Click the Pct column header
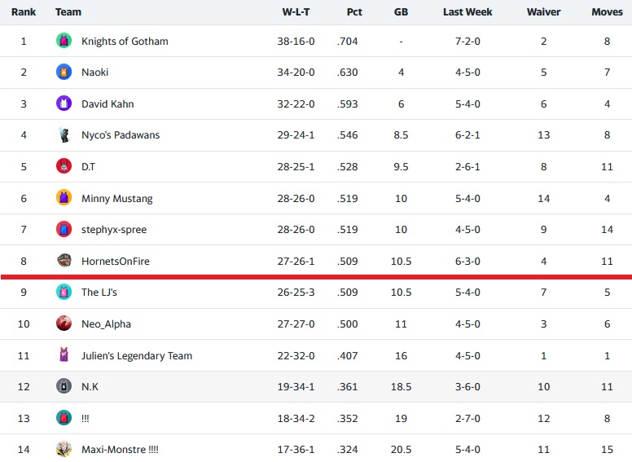Image resolution: width=632 pixels, height=462 pixels. coord(354,12)
